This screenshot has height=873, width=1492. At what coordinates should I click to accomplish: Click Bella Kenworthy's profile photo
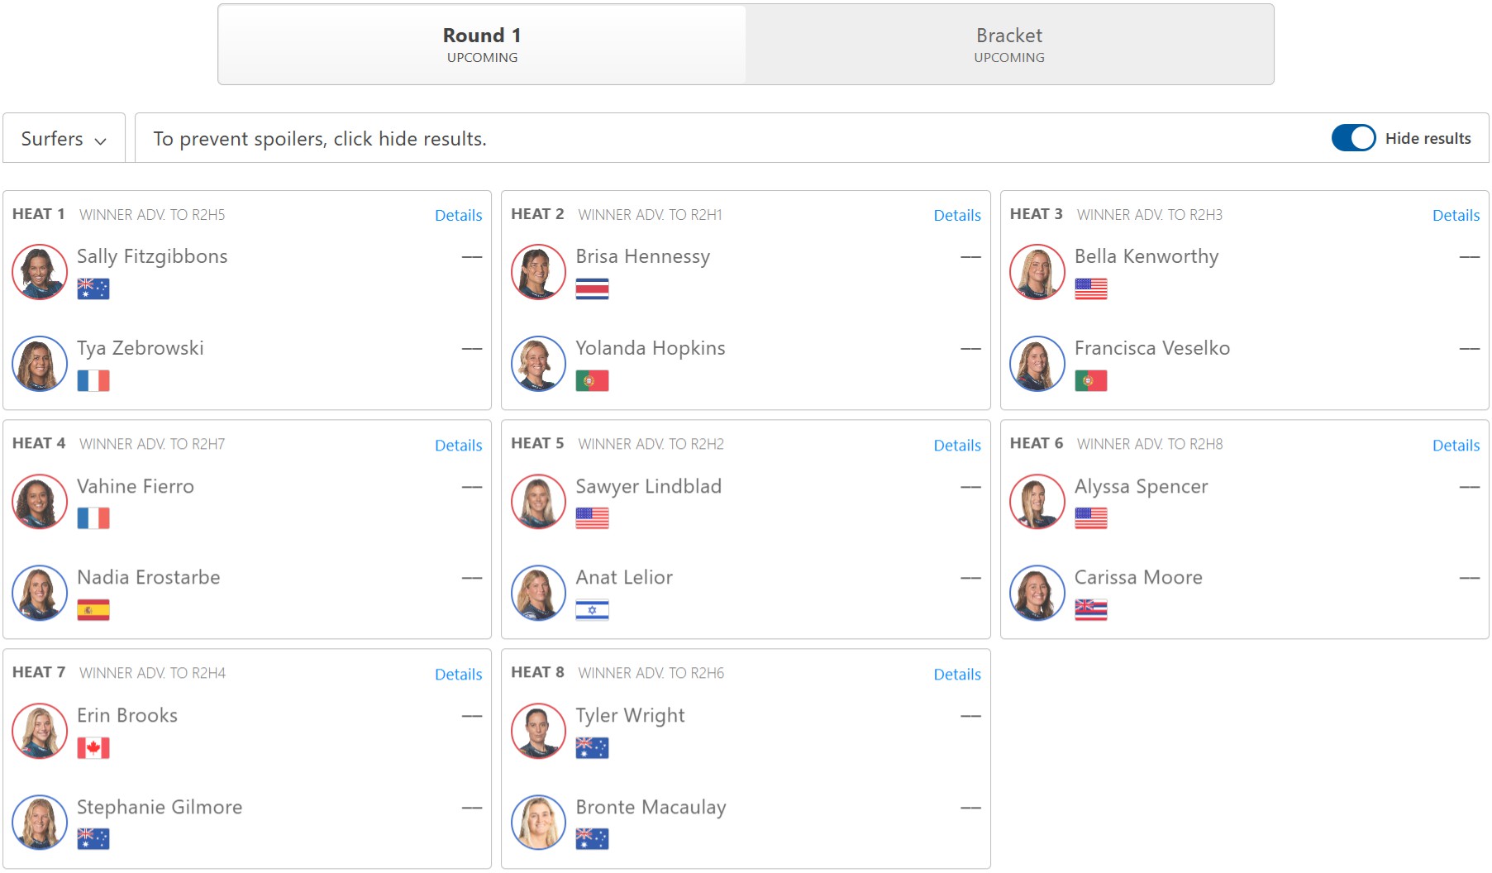click(1037, 272)
